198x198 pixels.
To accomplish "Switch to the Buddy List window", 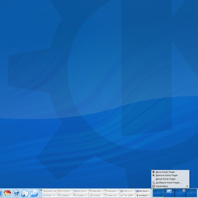I will click(50, 191).
